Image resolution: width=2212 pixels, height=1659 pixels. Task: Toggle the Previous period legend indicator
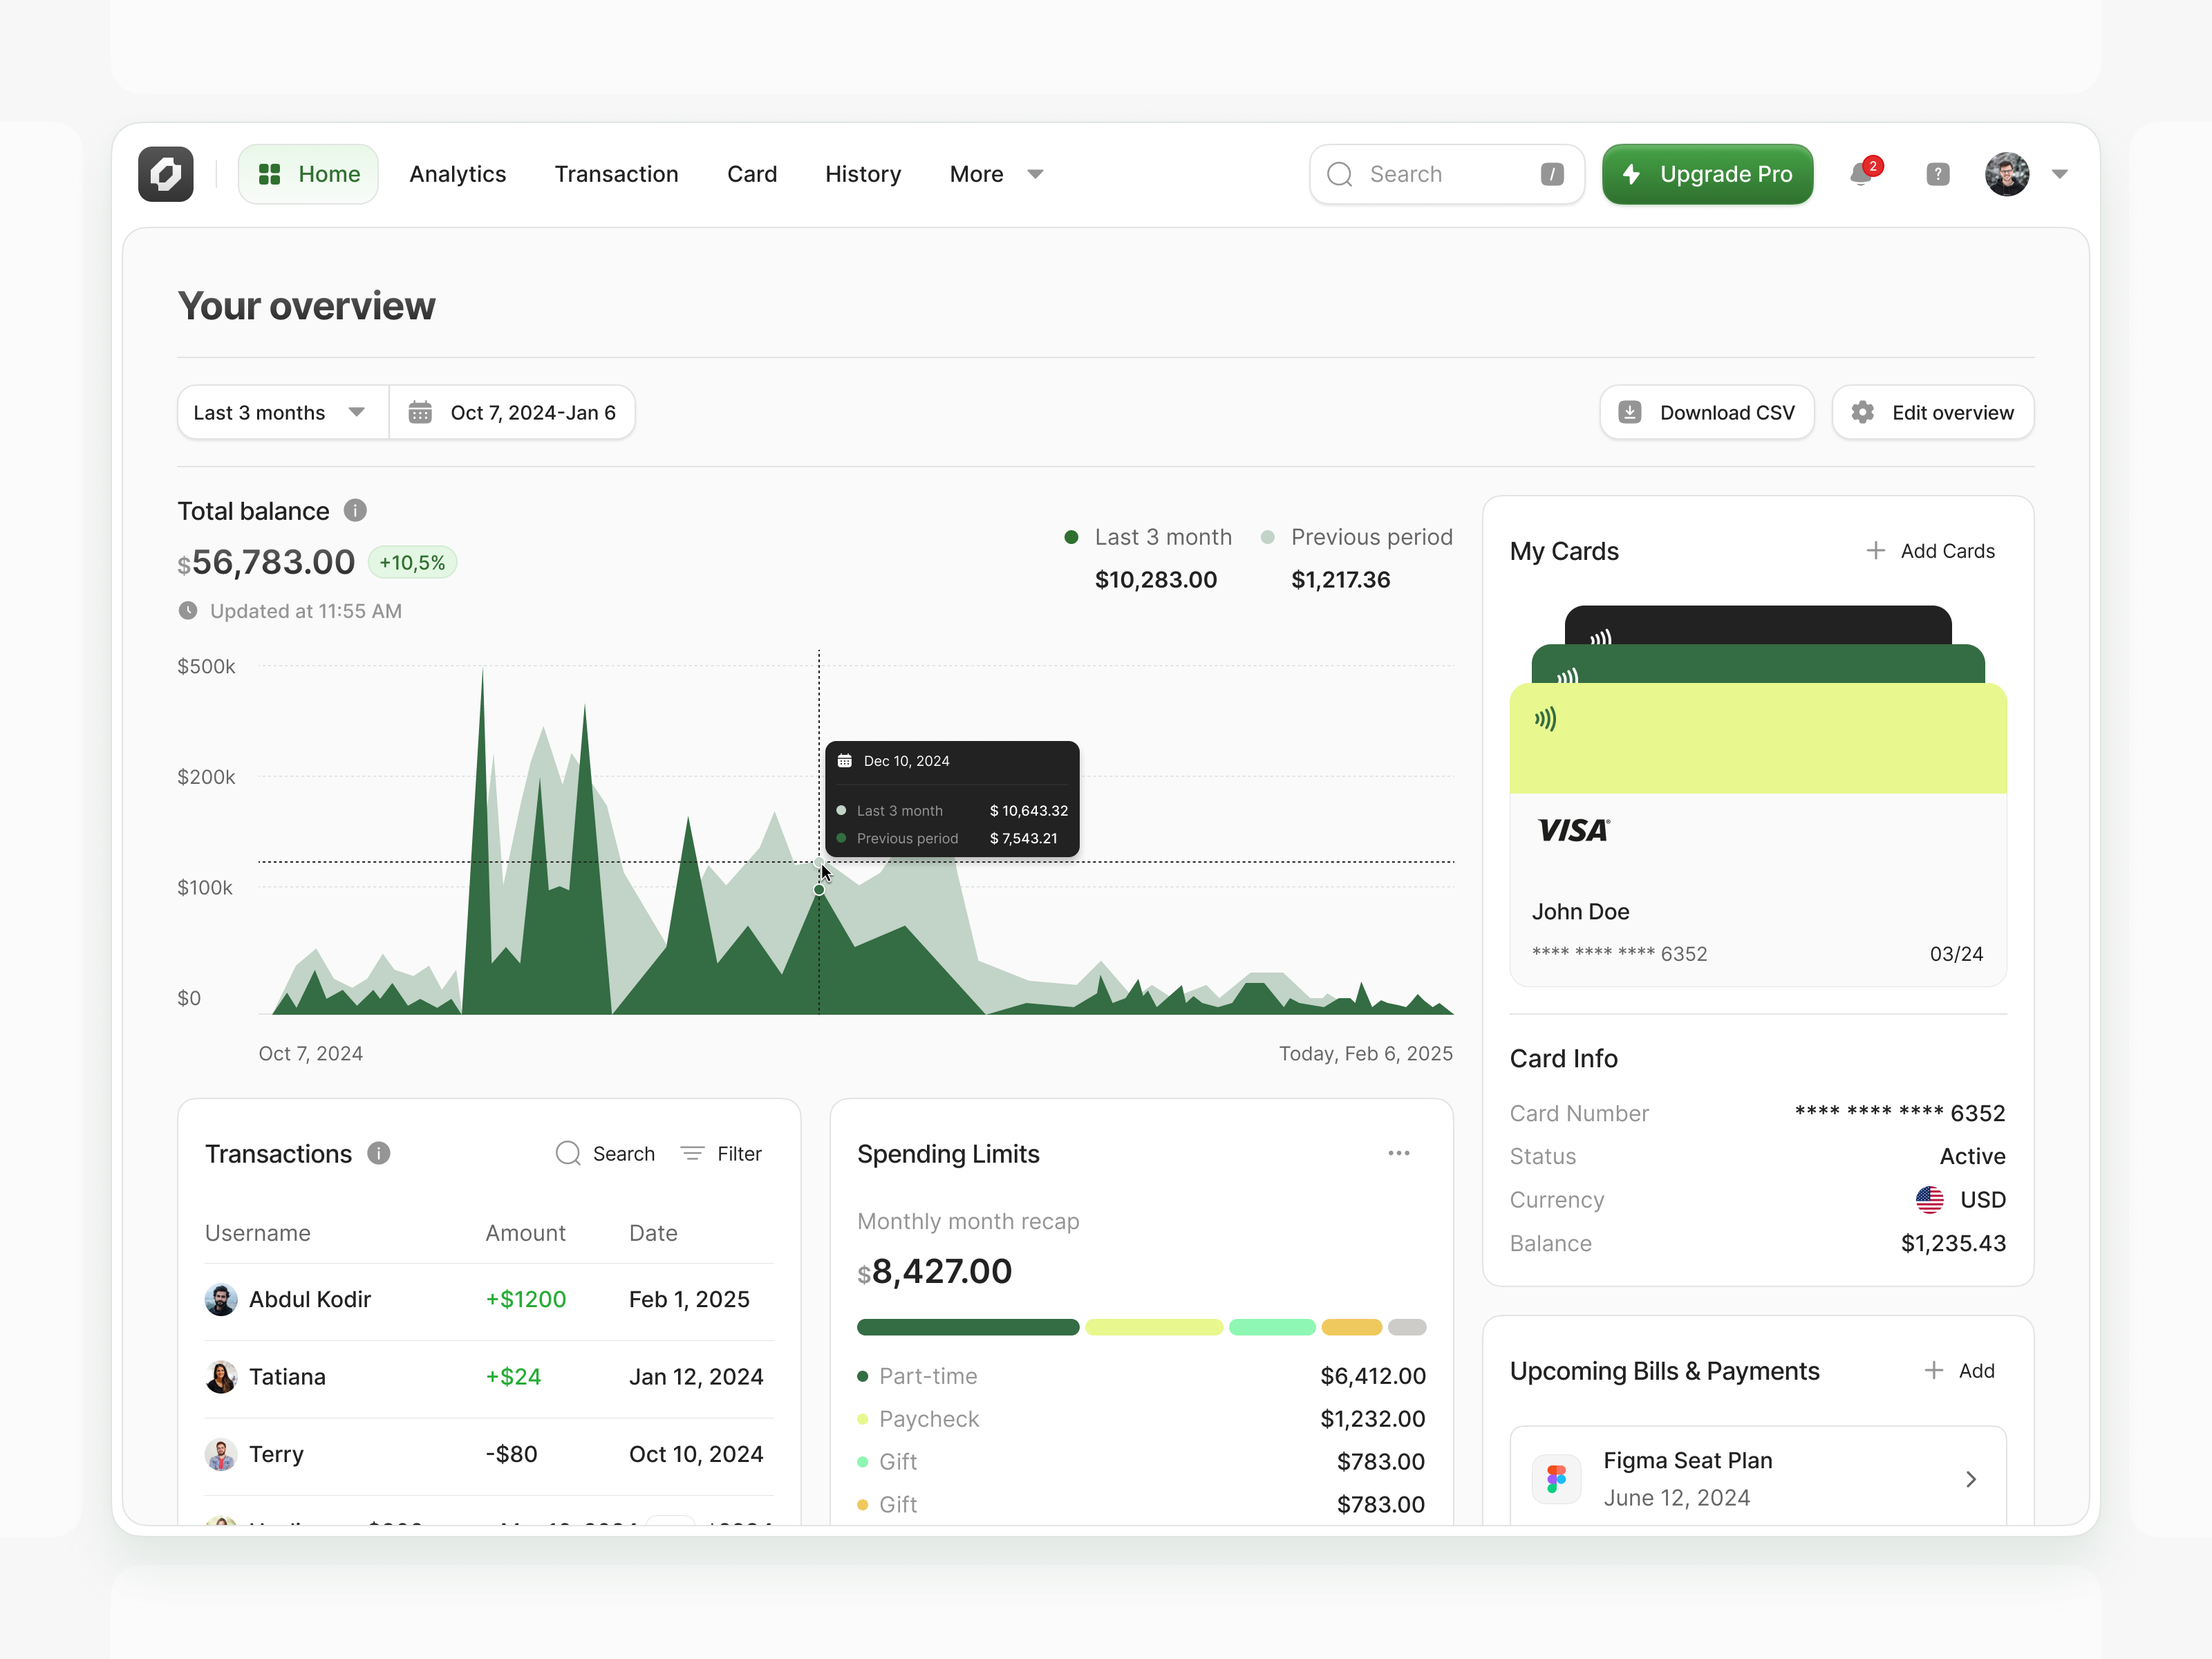click(x=1268, y=537)
